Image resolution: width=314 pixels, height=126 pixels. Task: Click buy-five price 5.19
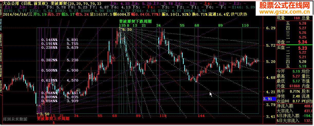point(303,66)
